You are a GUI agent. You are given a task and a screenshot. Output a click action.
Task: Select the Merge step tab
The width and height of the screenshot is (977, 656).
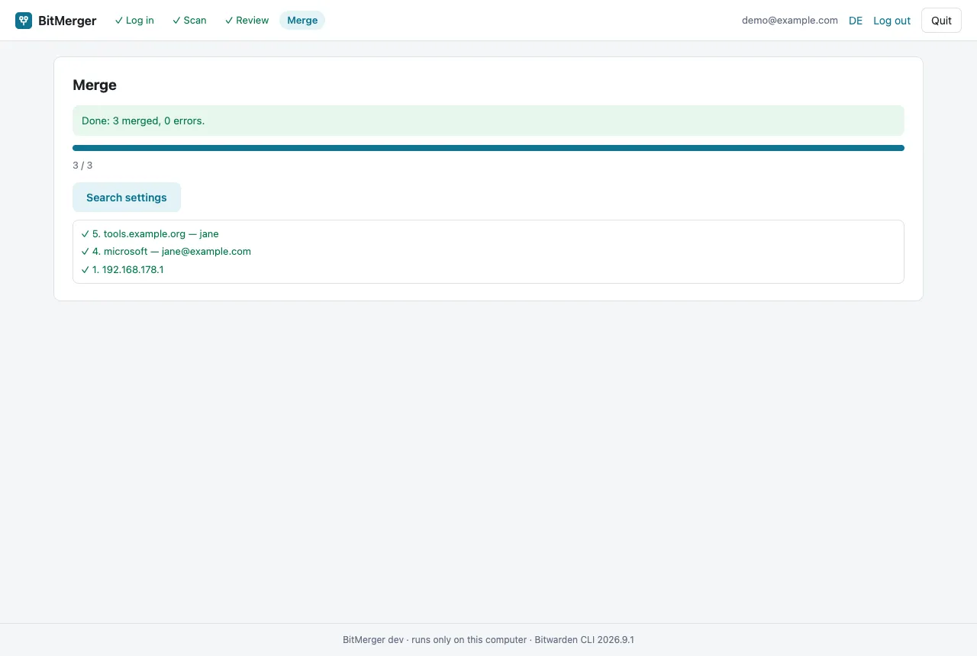(302, 21)
